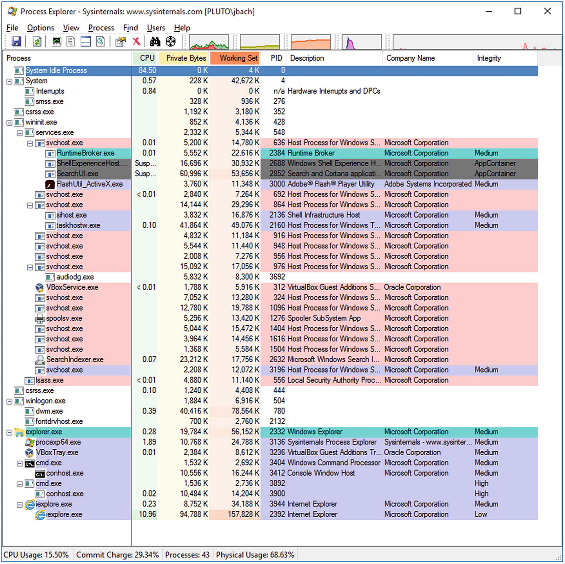Open the View menu
The image size is (565, 564).
pos(71,28)
